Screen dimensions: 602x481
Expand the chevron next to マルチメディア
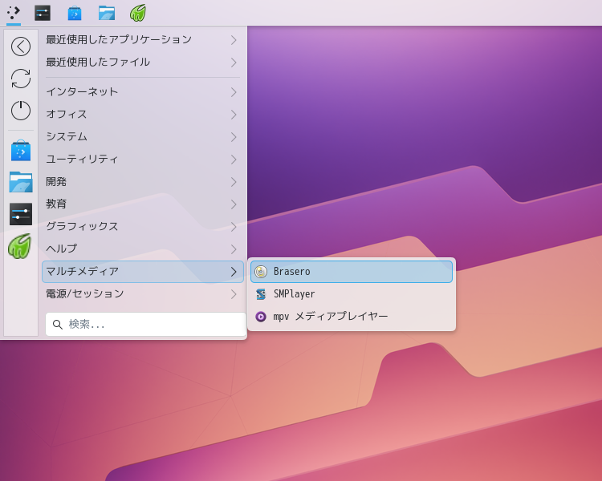234,272
